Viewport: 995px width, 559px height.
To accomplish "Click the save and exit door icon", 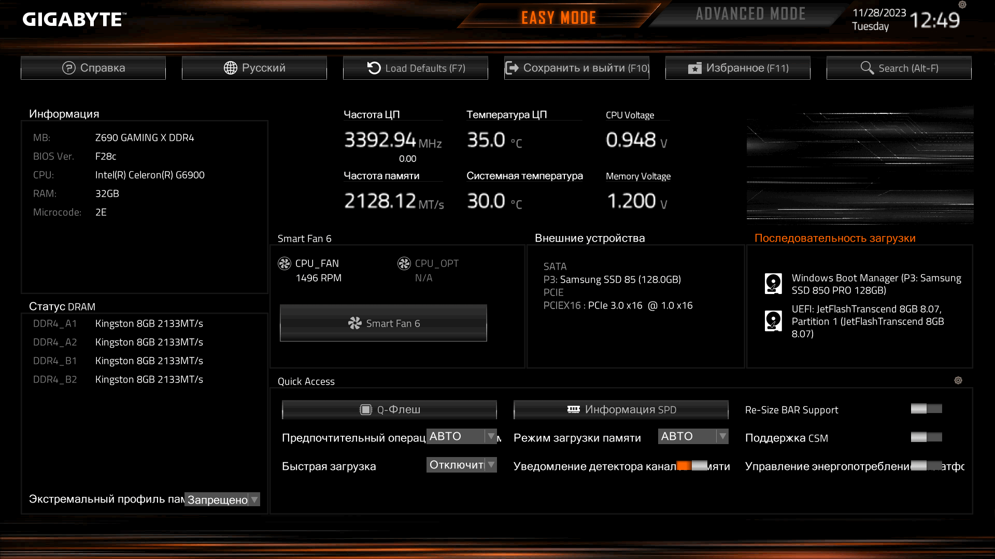I will click(x=511, y=68).
